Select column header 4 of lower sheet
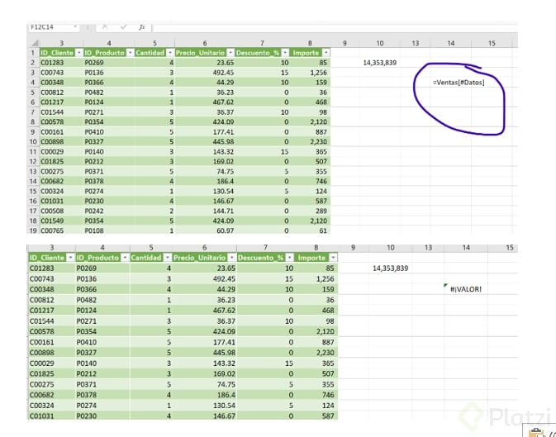Image resolution: width=556 pixels, height=437 pixels. [x=102, y=248]
